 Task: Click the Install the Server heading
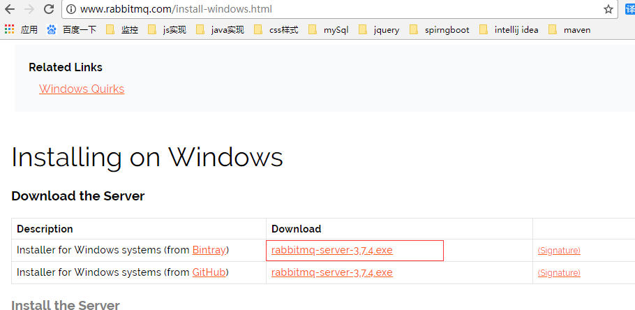(66, 304)
